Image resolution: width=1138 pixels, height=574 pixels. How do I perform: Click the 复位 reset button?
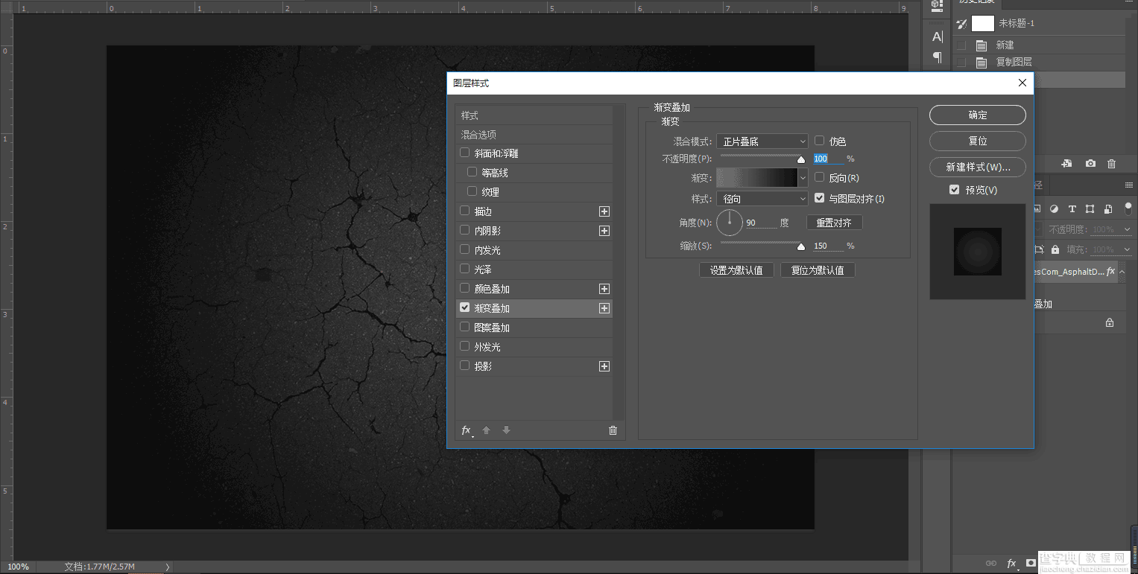point(977,141)
